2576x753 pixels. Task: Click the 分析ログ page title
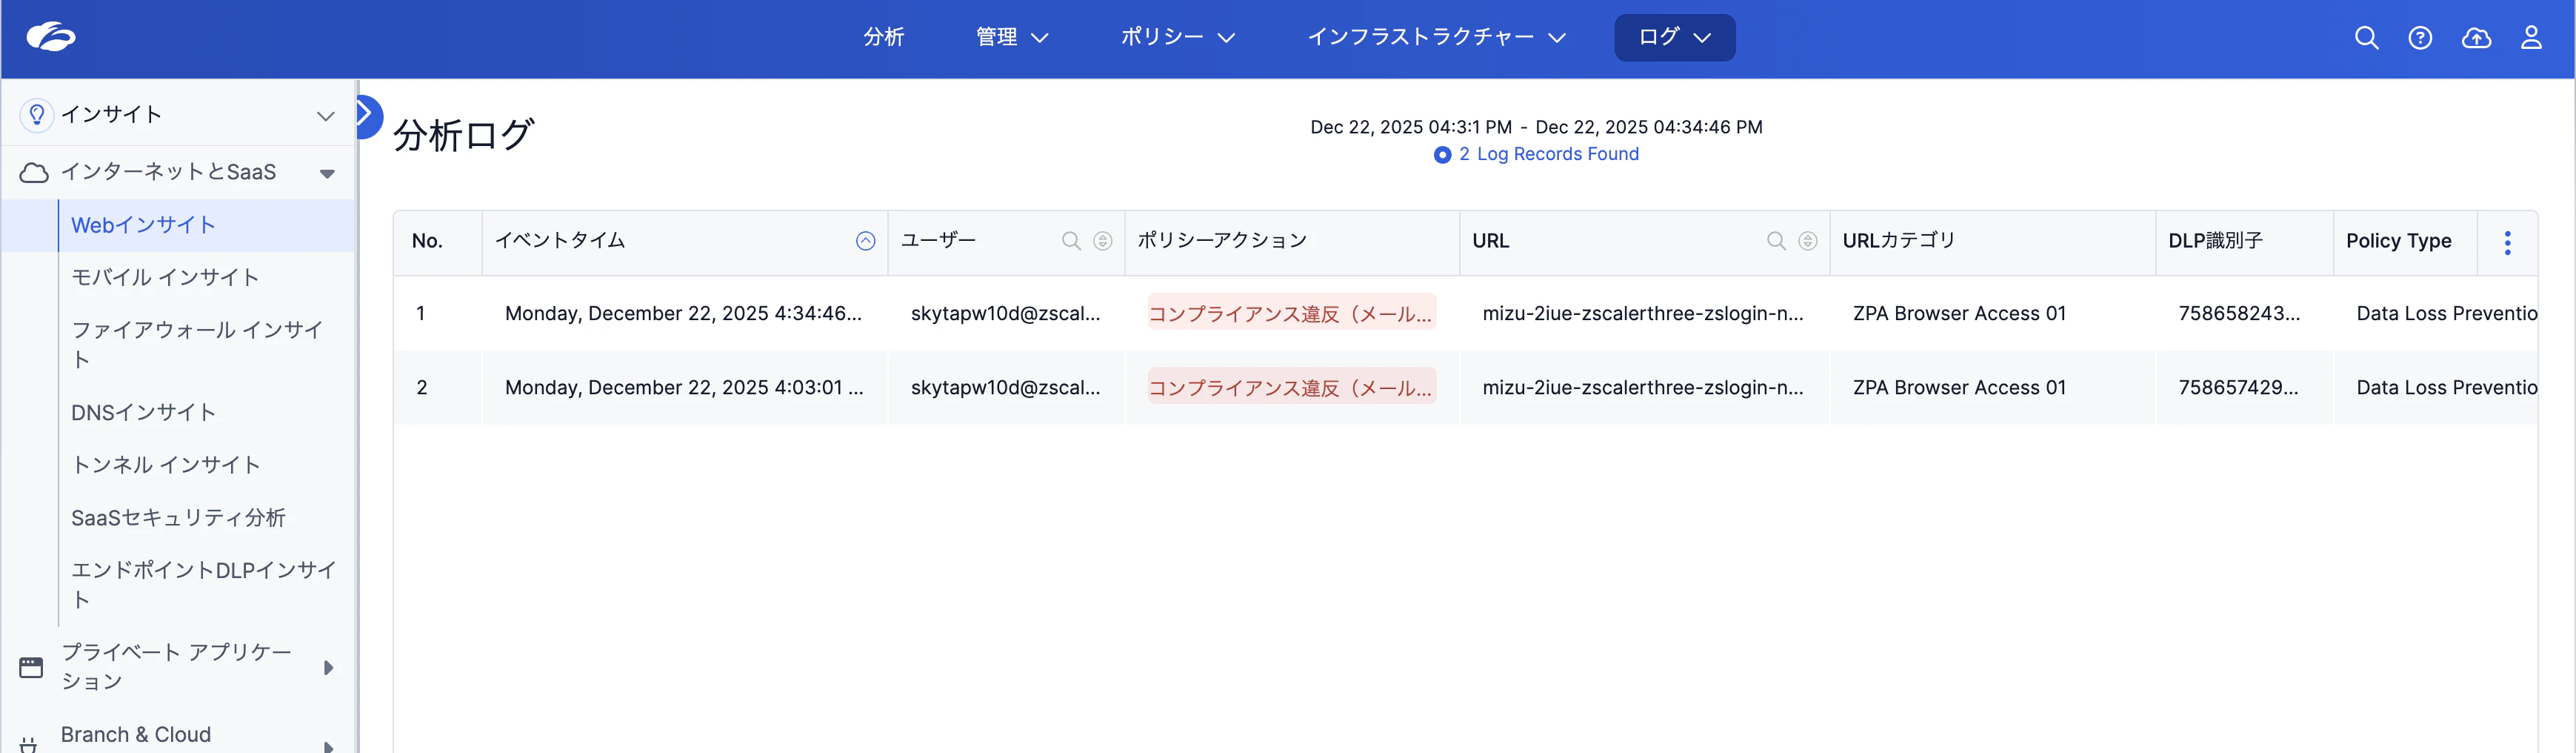tap(464, 135)
